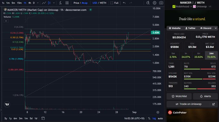Viewport: 219px width, 122px height.
Task: Toggle percent scale
Action: click(149, 118)
